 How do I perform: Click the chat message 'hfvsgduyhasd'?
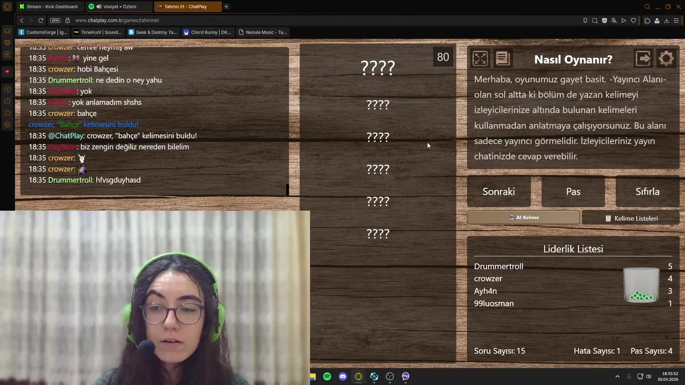pyautogui.click(x=118, y=180)
